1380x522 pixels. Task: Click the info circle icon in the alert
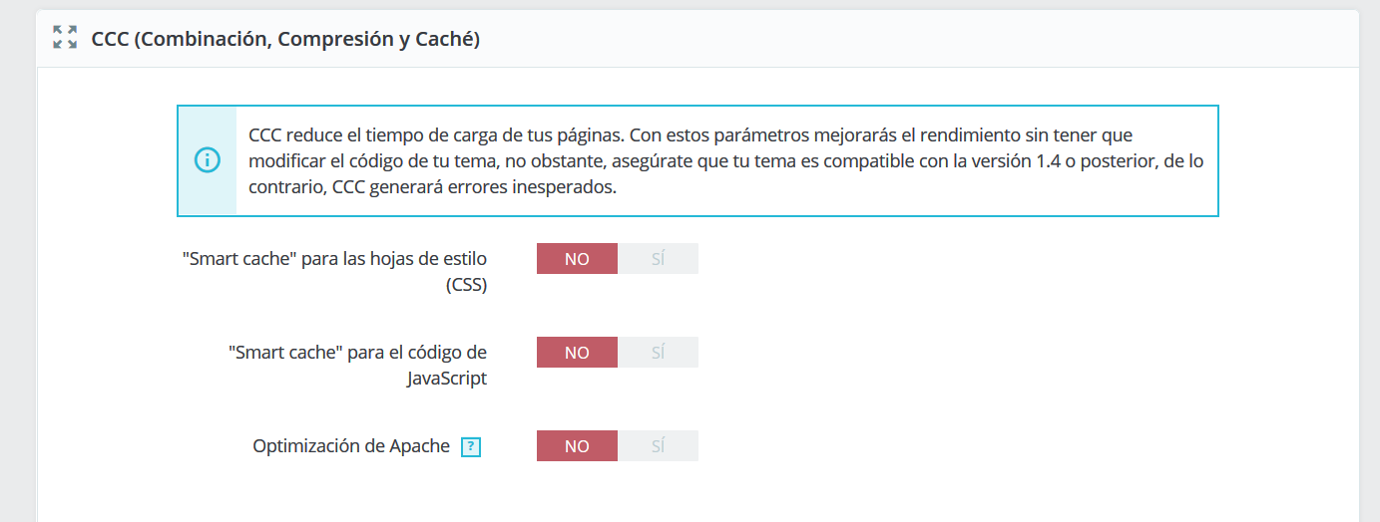click(207, 160)
